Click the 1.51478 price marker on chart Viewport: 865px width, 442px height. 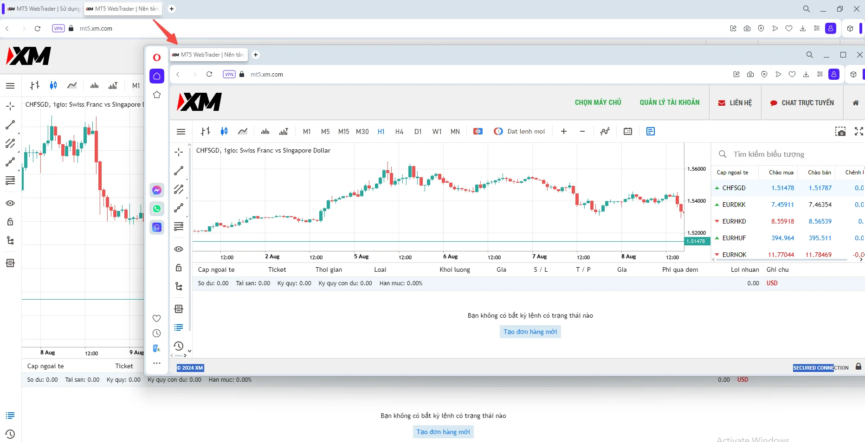[x=696, y=241]
